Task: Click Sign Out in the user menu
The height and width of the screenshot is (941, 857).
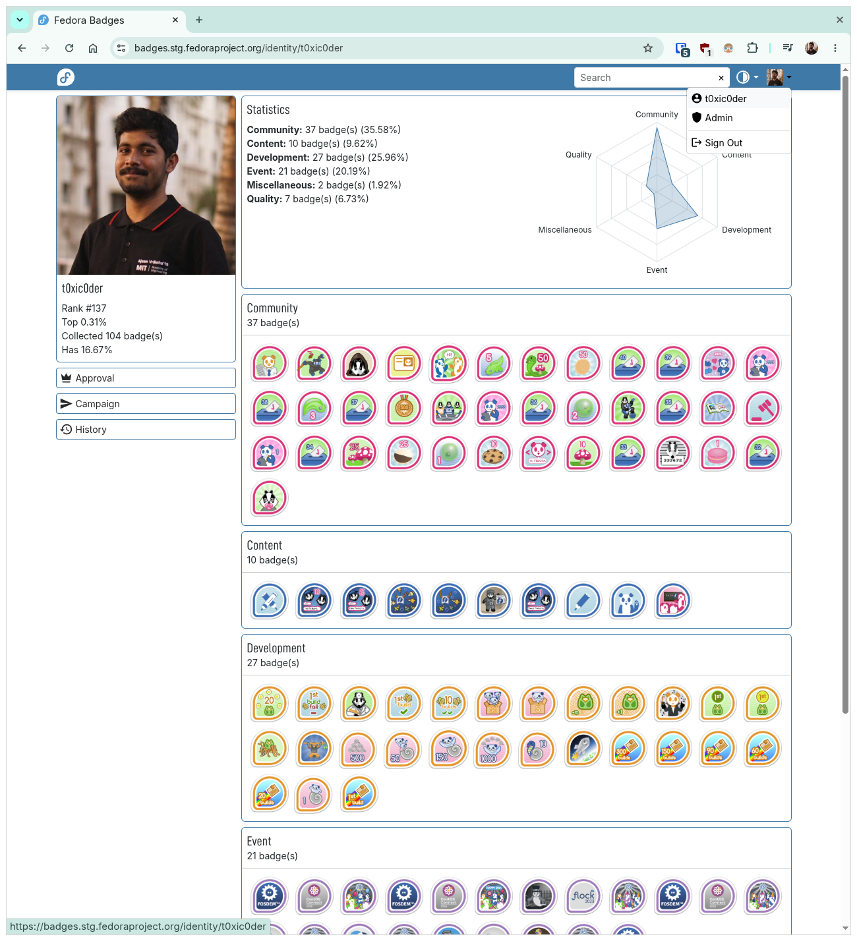Action: pyautogui.click(x=738, y=143)
